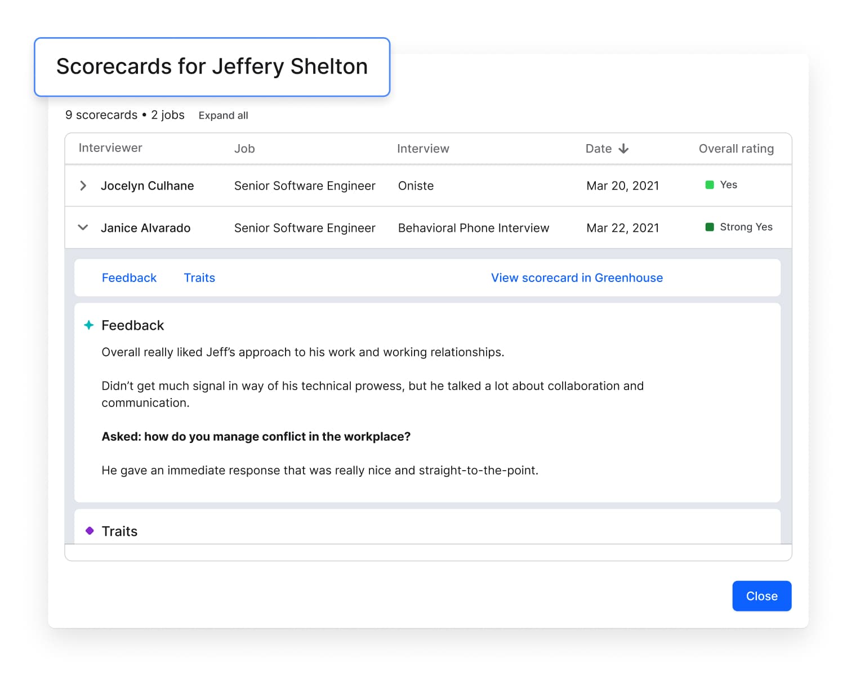
Task: Click the purple diamond Traits icon
Action: (x=90, y=531)
